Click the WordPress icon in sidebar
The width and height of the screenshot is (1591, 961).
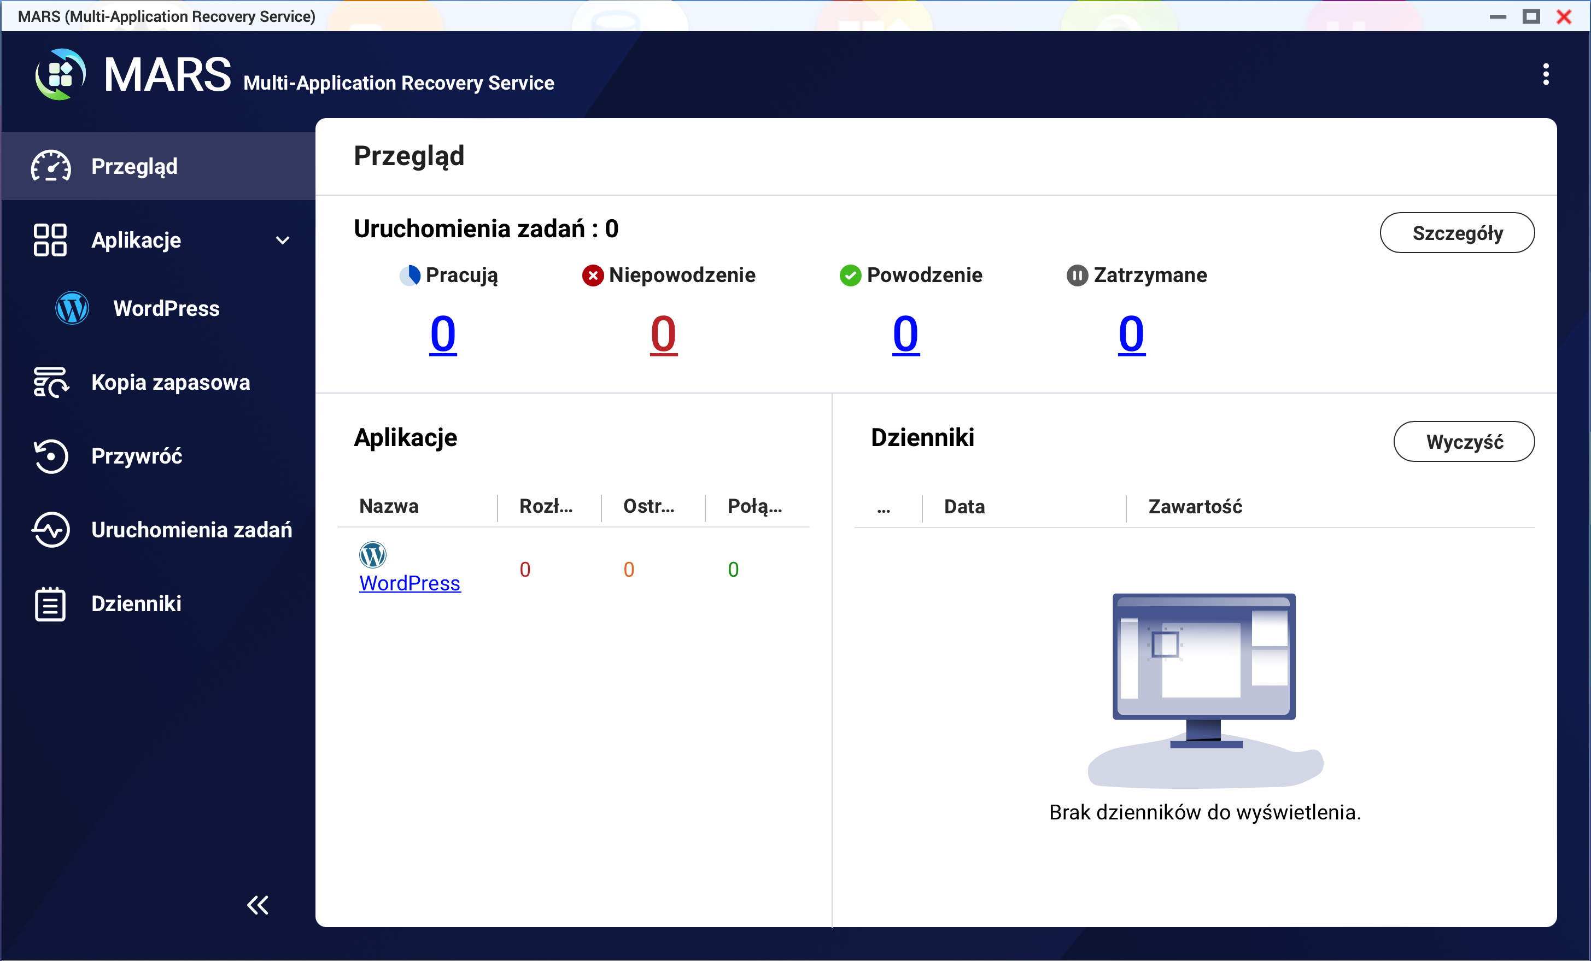[x=72, y=308]
